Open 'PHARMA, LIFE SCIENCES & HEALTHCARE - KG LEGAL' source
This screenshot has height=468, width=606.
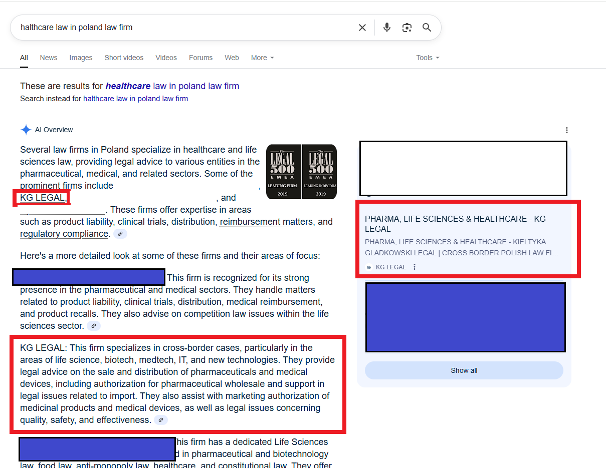click(x=455, y=224)
